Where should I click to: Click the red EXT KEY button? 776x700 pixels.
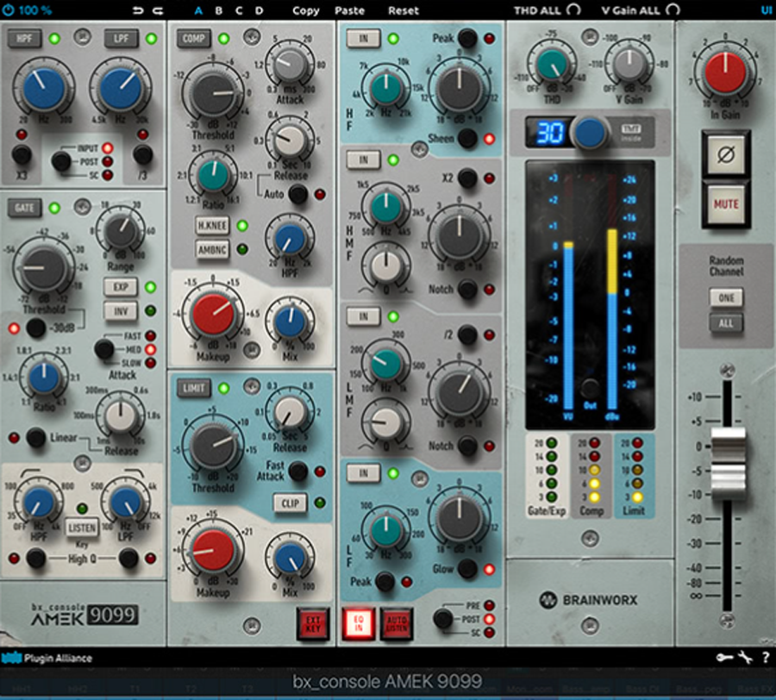tap(313, 624)
